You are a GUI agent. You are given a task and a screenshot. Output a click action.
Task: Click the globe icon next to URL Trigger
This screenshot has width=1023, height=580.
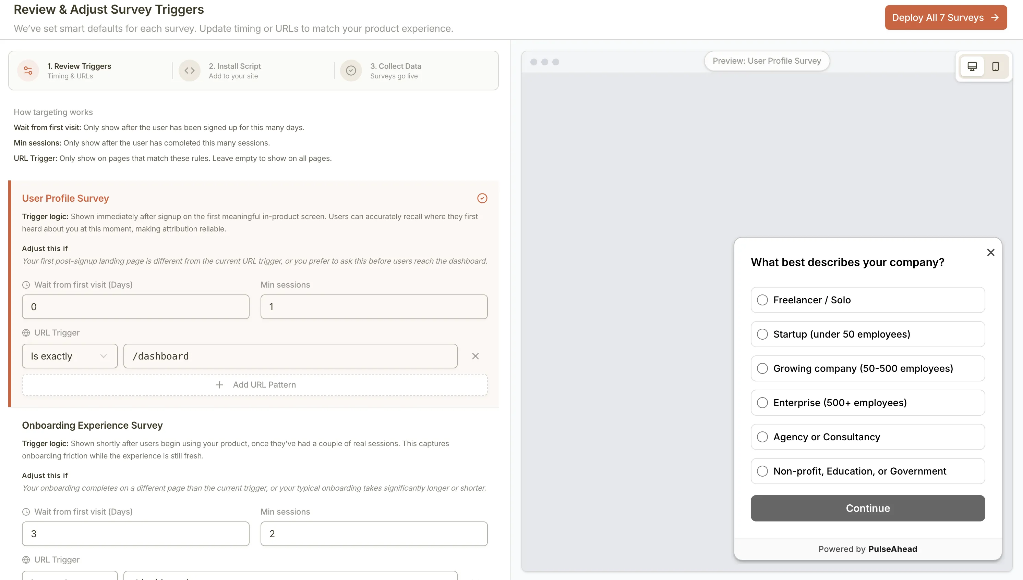[26, 332]
